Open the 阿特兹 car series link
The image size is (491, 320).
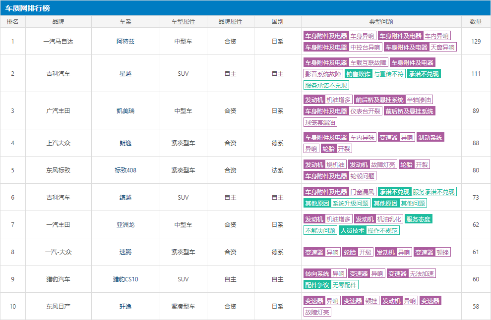pos(125,42)
